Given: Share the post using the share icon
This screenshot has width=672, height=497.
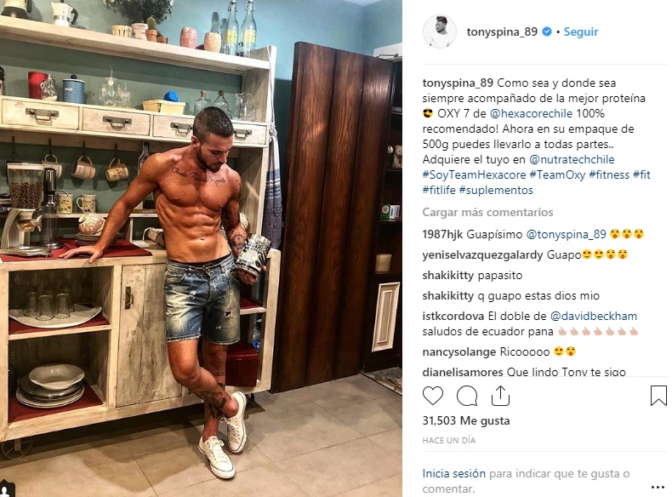Looking at the screenshot, I should coord(500,395).
